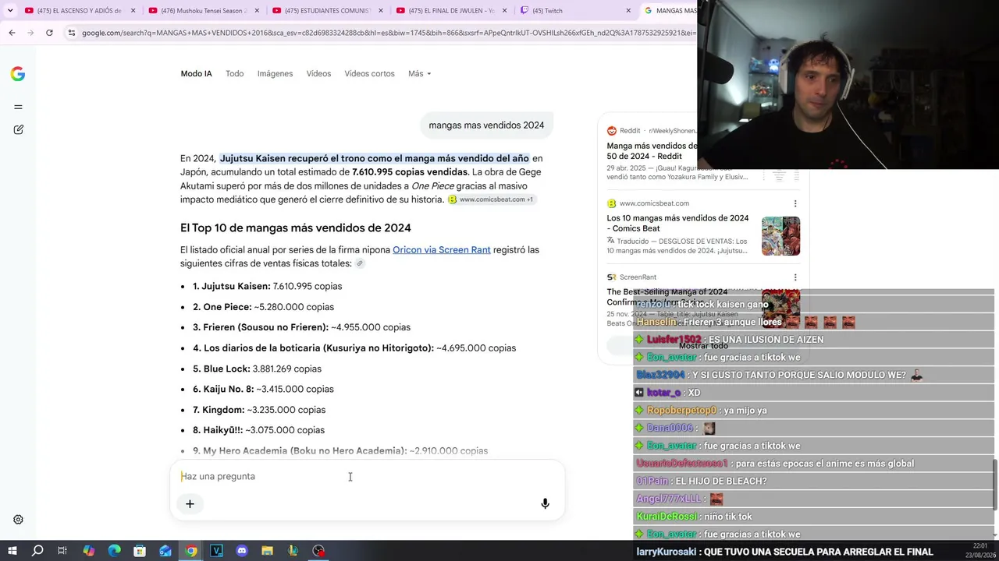Open League of Legends from the taskbar
999x561 pixels.
pyautogui.click(x=293, y=551)
